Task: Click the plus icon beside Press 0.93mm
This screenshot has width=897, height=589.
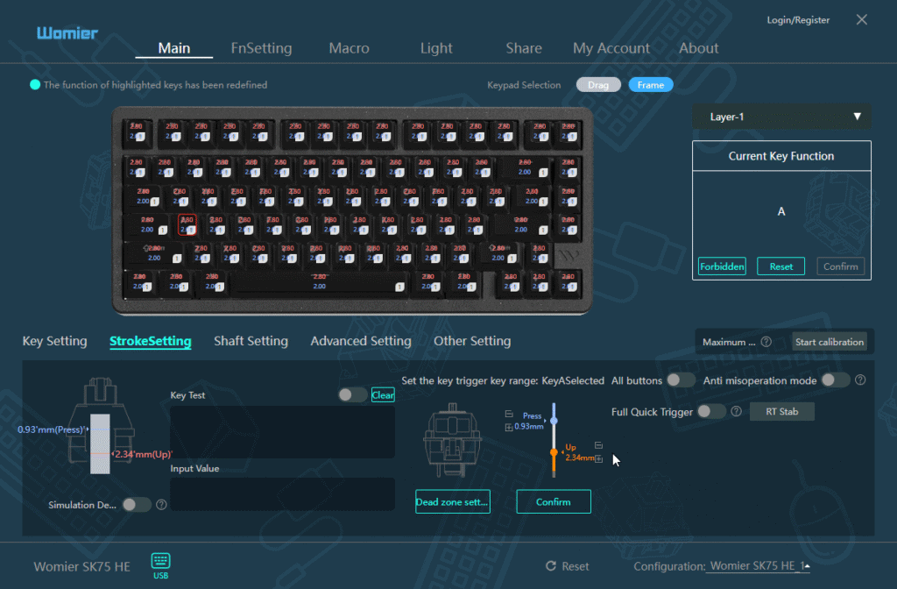Action: pyautogui.click(x=509, y=427)
